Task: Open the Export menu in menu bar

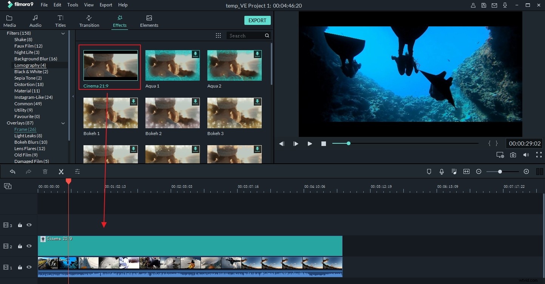Action: [x=105, y=5]
